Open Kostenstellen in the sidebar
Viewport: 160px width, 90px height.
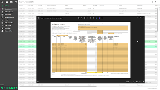9,31
